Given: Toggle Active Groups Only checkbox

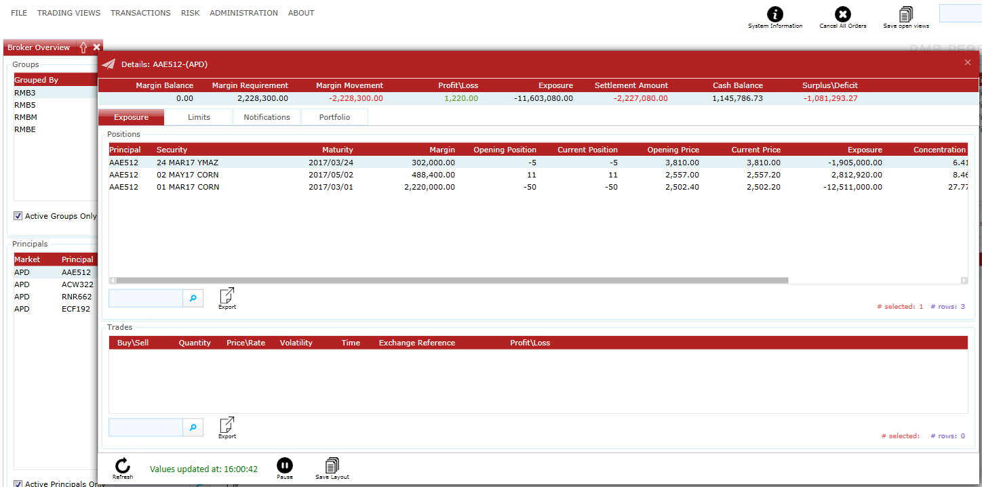Looking at the screenshot, I should click(18, 216).
